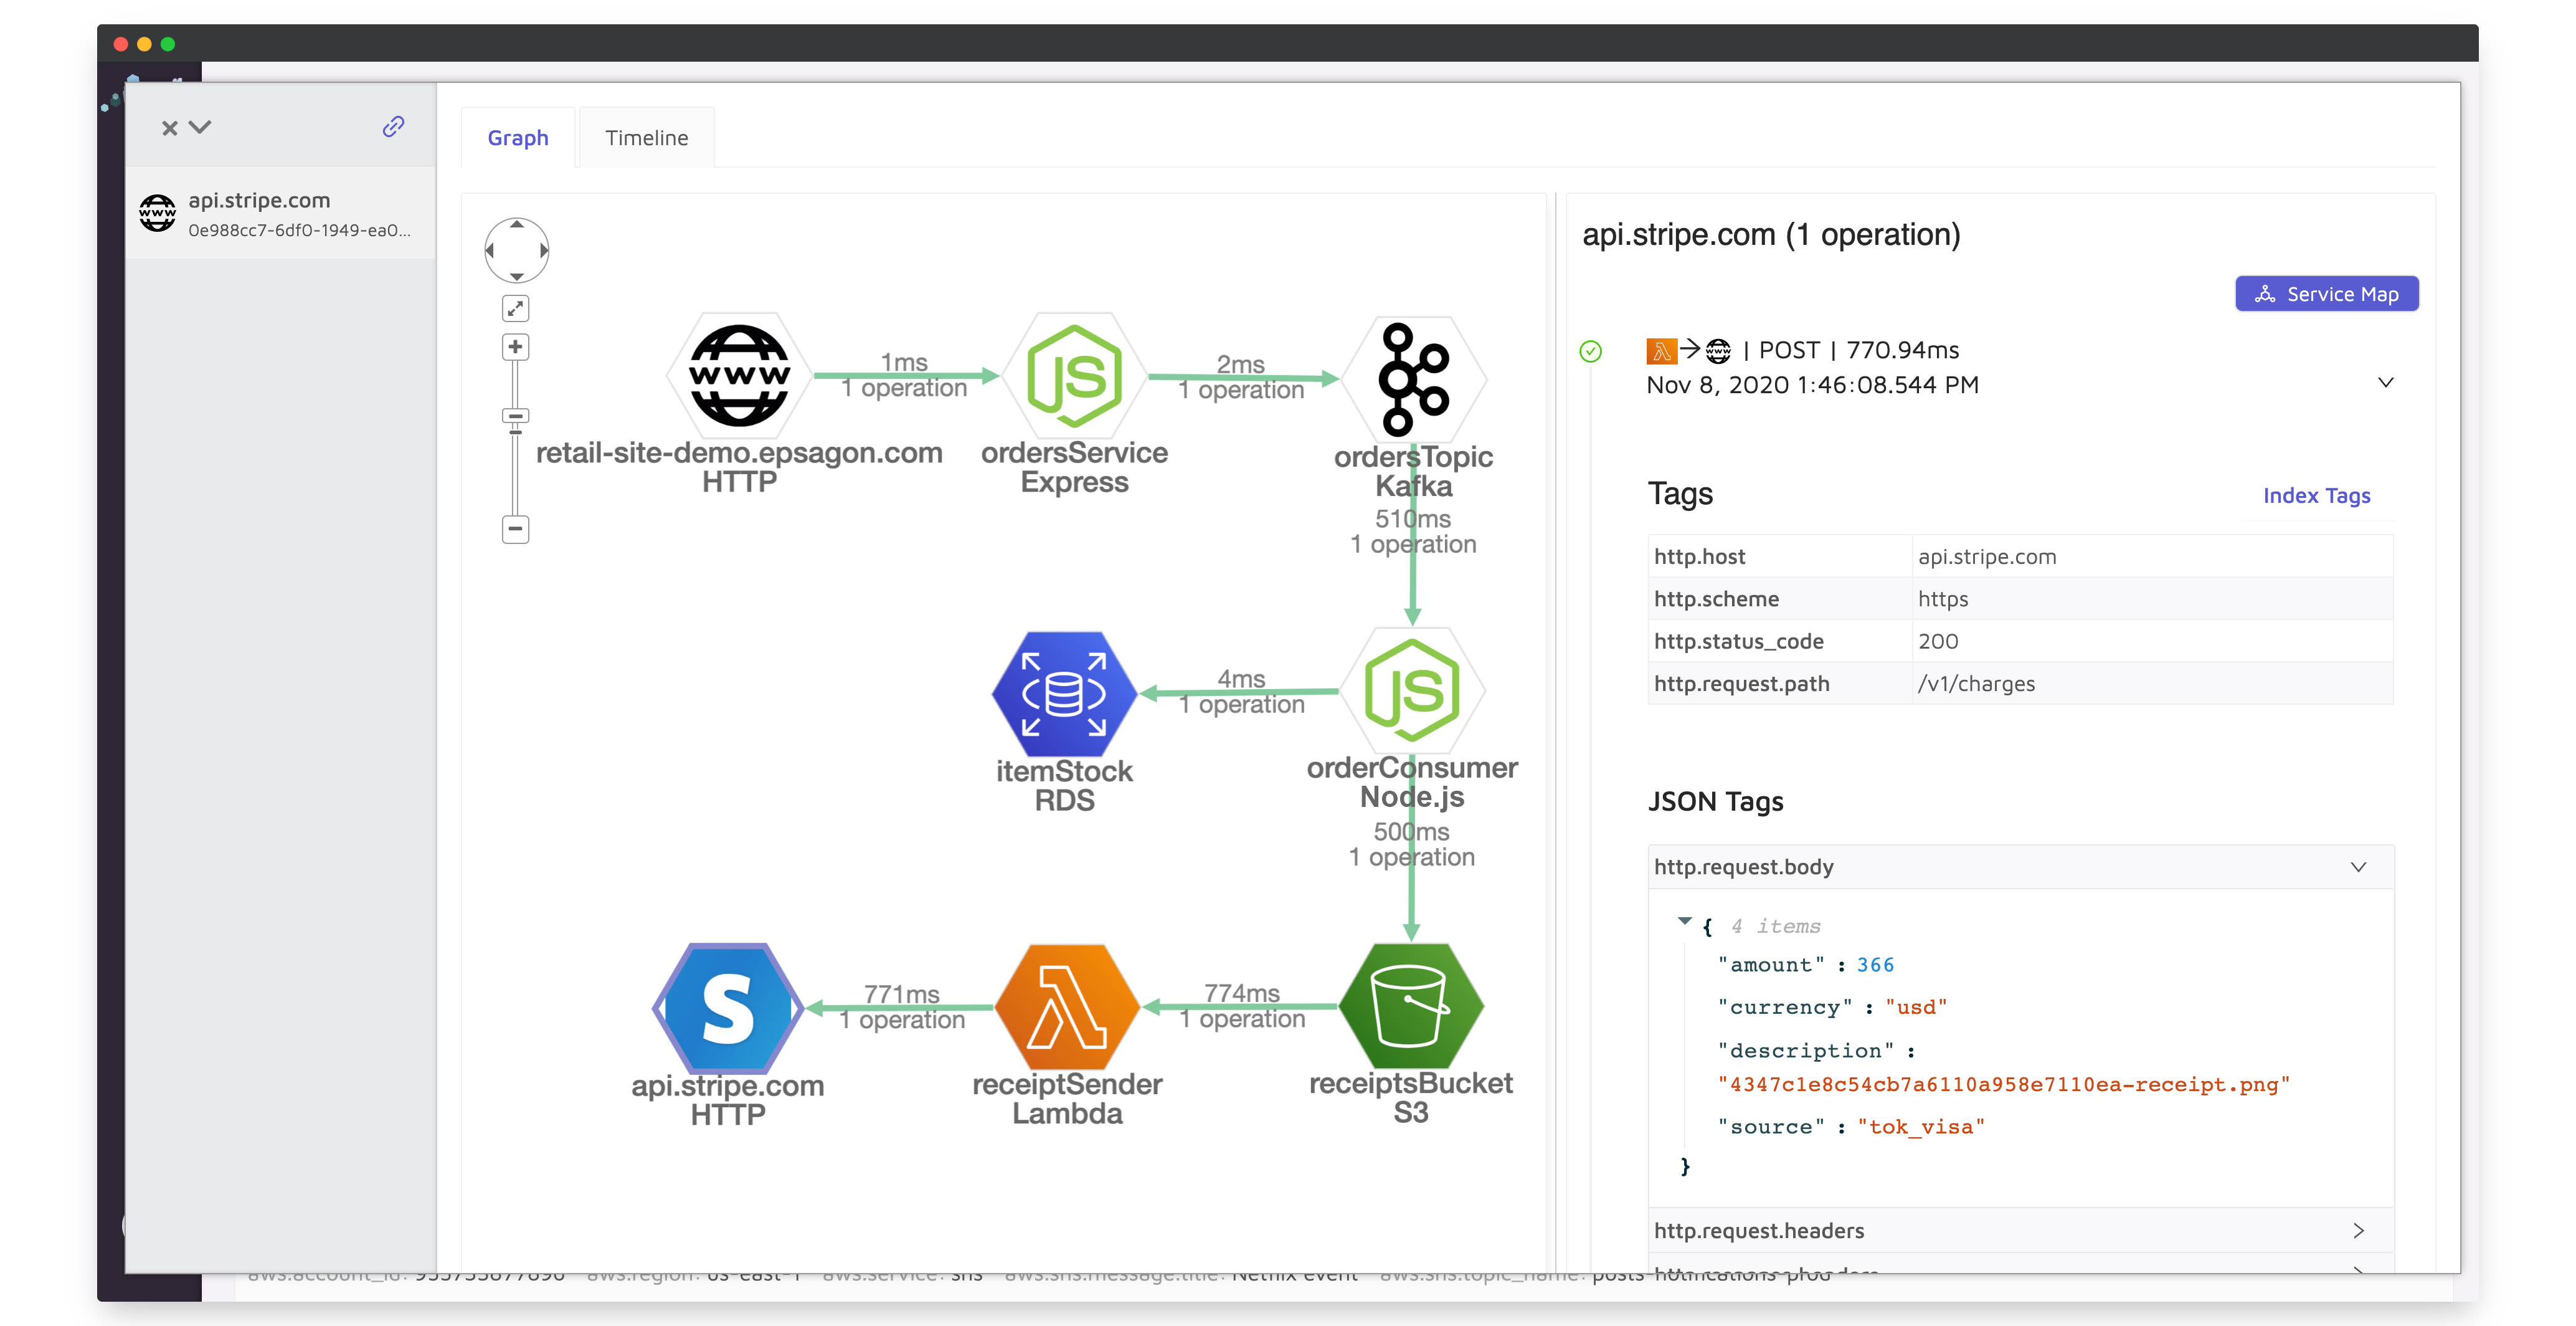Collapse the JSON body tree triangle
The height and width of the screenshot is (1326, 2576).
(1684, 921)
